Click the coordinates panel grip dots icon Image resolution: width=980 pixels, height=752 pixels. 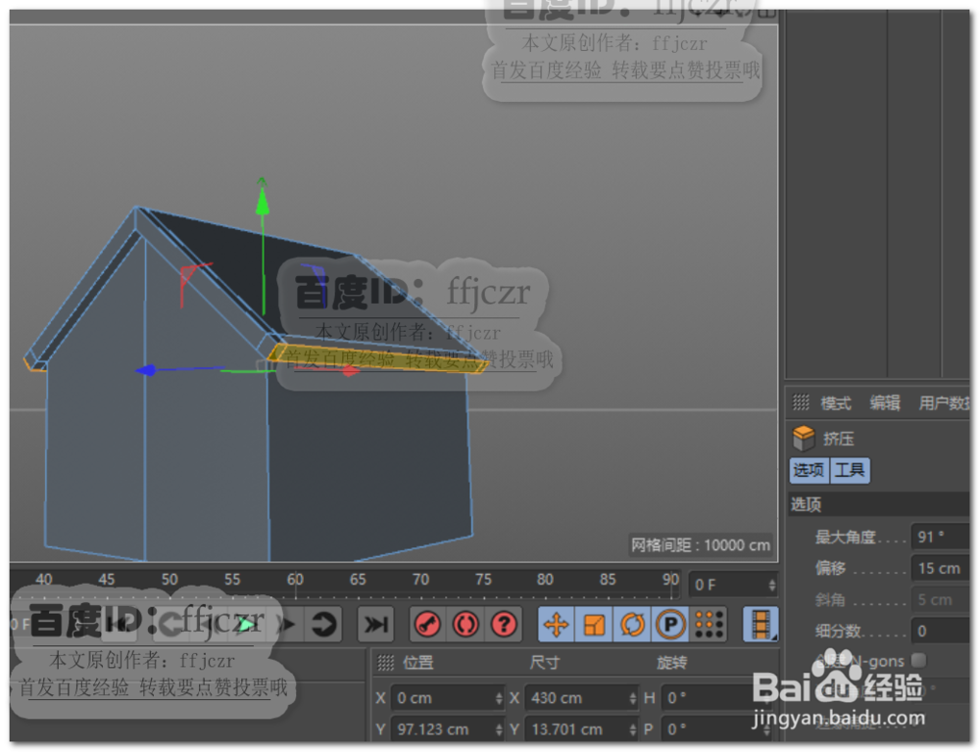point(385,663)
